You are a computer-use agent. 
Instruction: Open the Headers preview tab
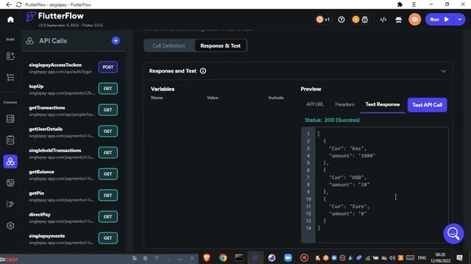click(345, 104)
